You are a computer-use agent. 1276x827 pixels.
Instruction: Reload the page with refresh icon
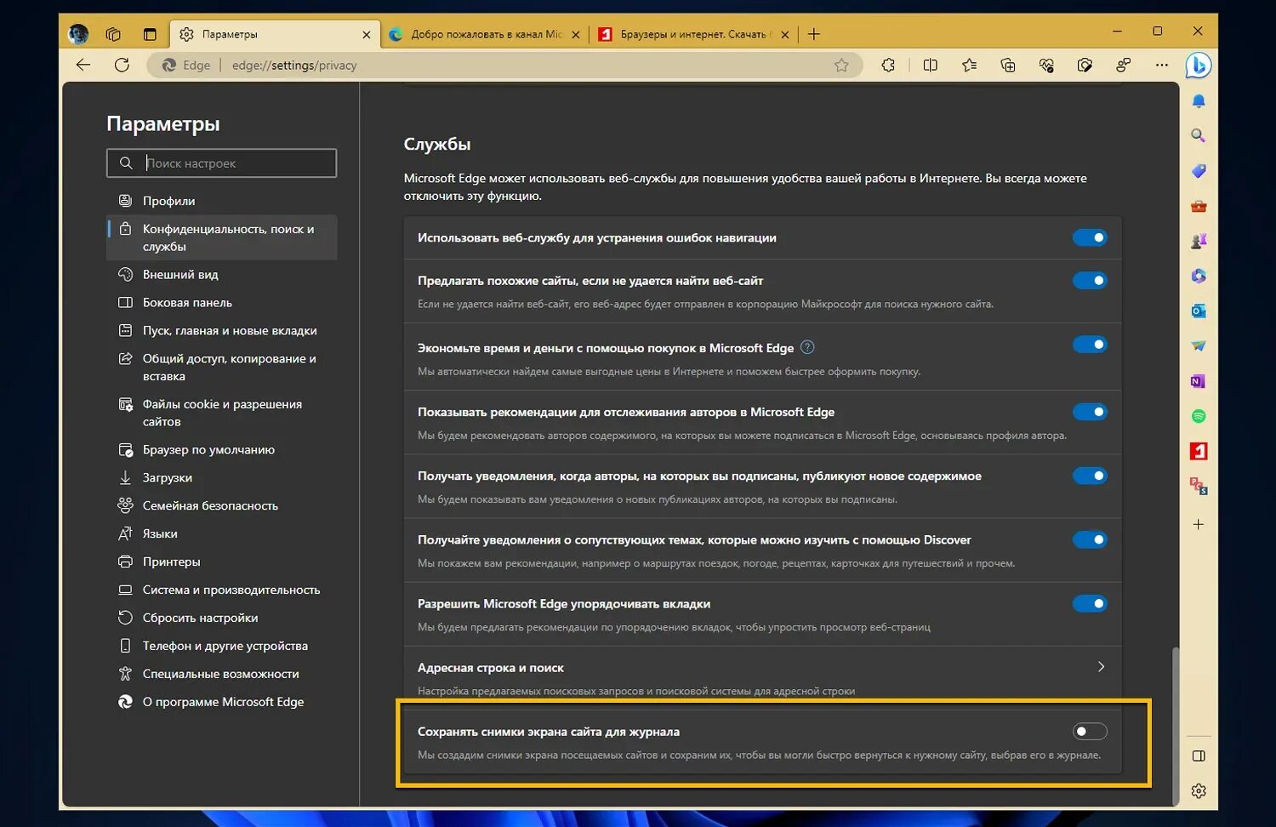click(x=122, y=65)
